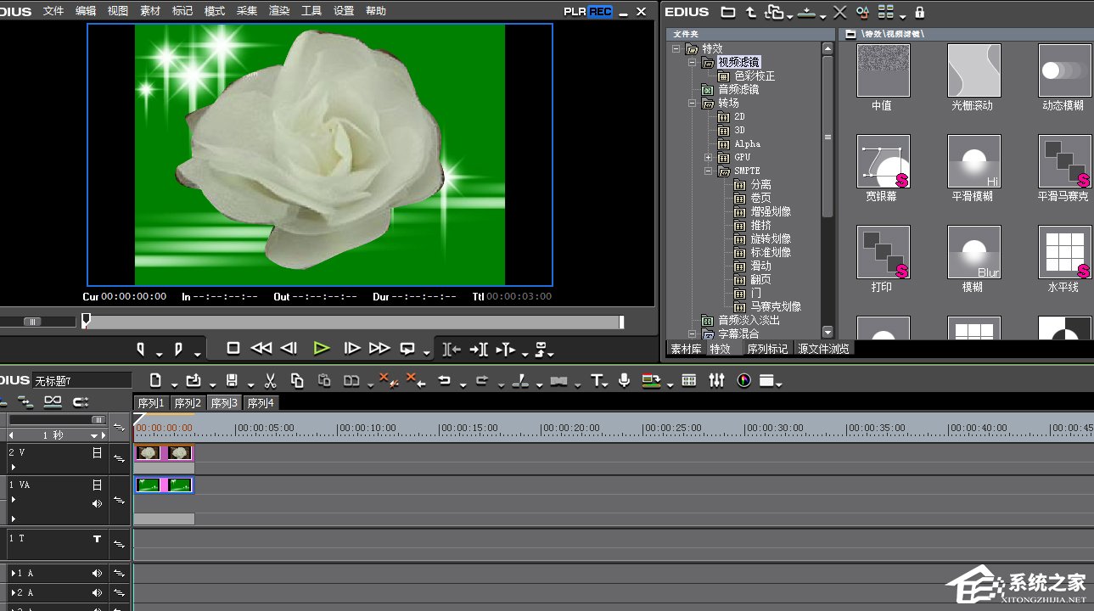
Task: Mute the 1 VA track audio
Action: 98,503
